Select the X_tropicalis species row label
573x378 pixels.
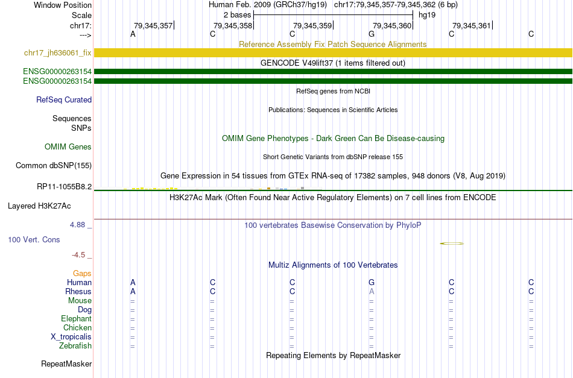point(71,337)
